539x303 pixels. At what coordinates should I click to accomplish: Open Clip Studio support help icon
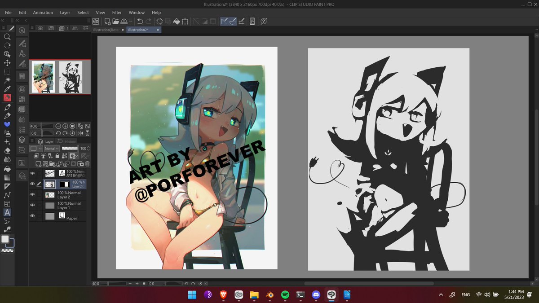(264, 21)
